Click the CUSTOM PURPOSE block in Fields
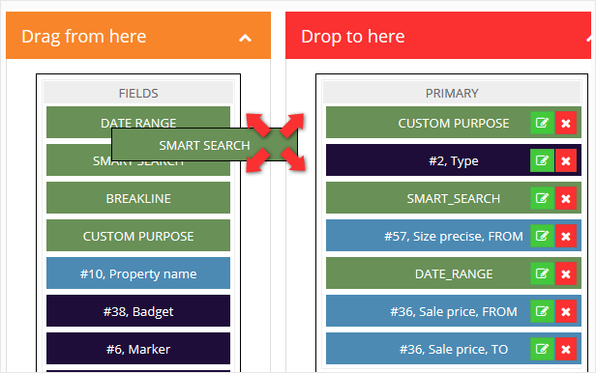Screen dimensions: 596x373 click(x=138, y=236)
